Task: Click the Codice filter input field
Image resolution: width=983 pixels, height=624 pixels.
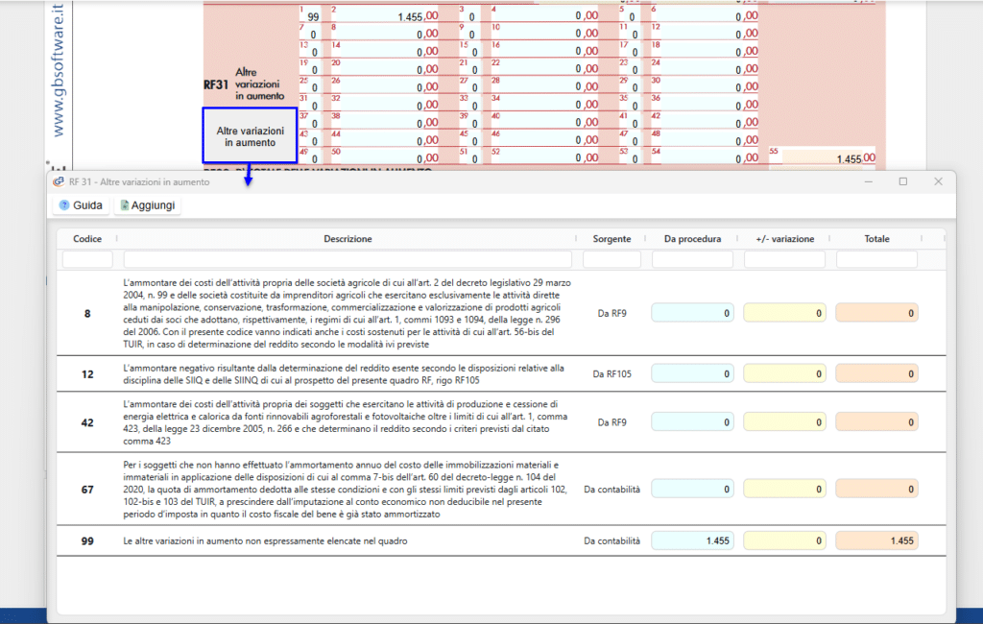Action: pos(87,259)
